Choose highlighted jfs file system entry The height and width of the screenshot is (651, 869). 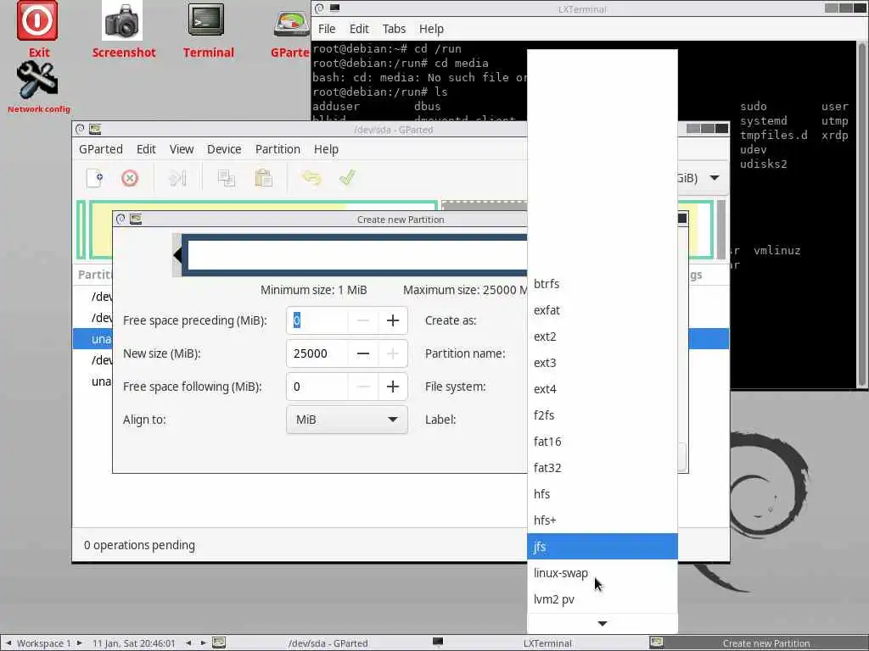[x=603, y=547]
